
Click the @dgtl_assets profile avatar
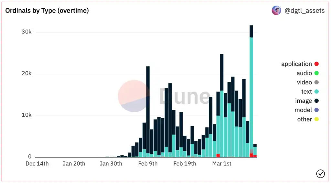pos(276,11)
